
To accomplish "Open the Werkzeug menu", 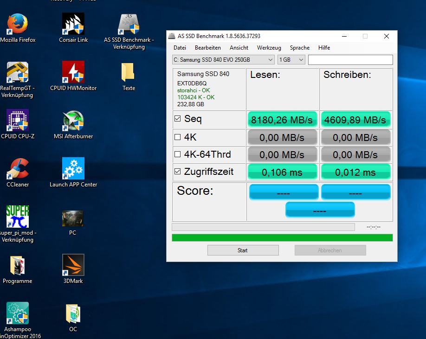I will (269, 48).
